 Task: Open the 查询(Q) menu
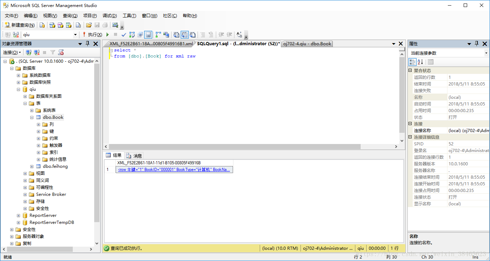click(70, 16)
